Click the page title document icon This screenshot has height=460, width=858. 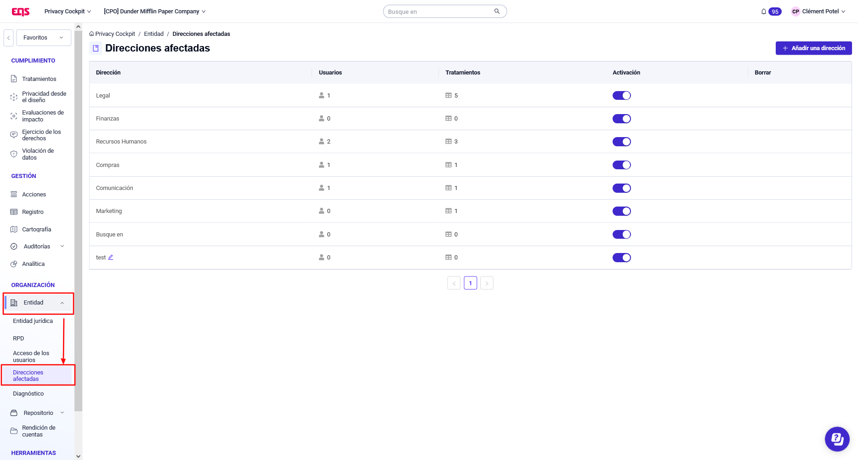[x=96, y=48]
